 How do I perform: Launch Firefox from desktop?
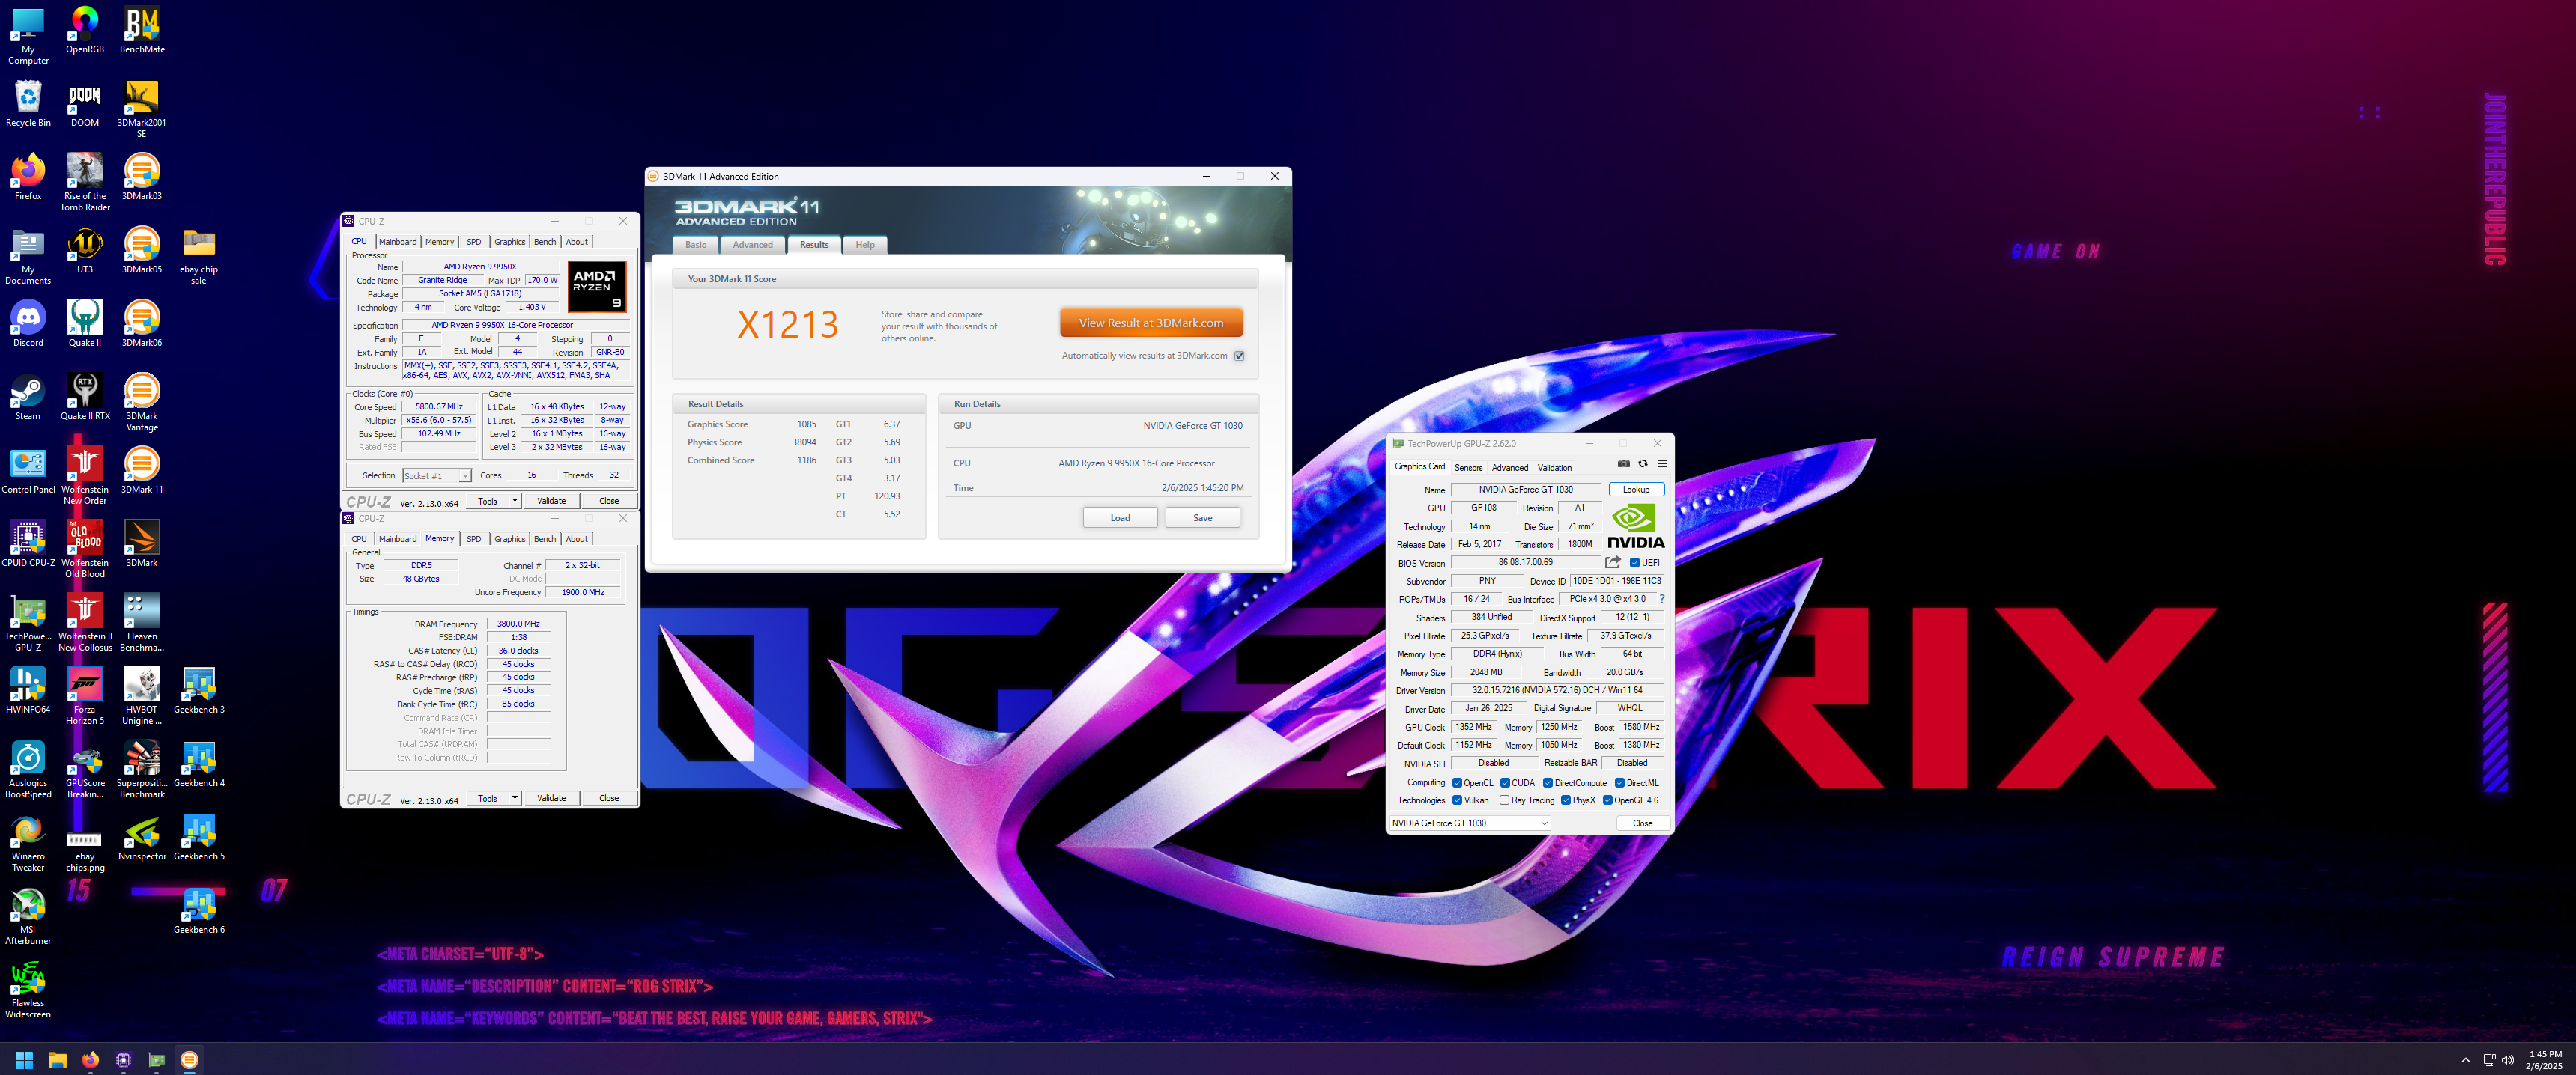(x=28, y=176)
